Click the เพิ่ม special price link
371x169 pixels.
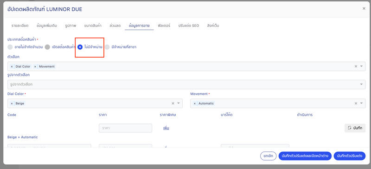point(166,128)
